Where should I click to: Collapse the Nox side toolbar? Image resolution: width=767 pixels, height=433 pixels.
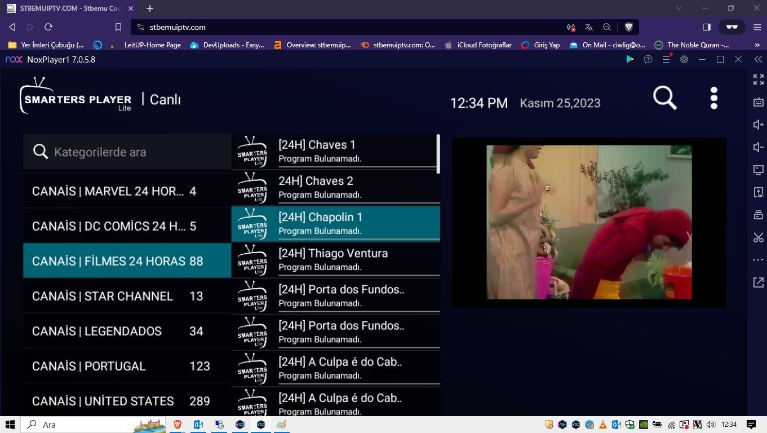(x=759, y=59)
